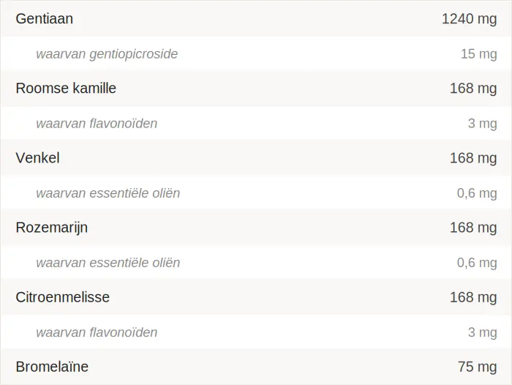Select the 1240 mg Gentiaan amount

tap(469, 19)
